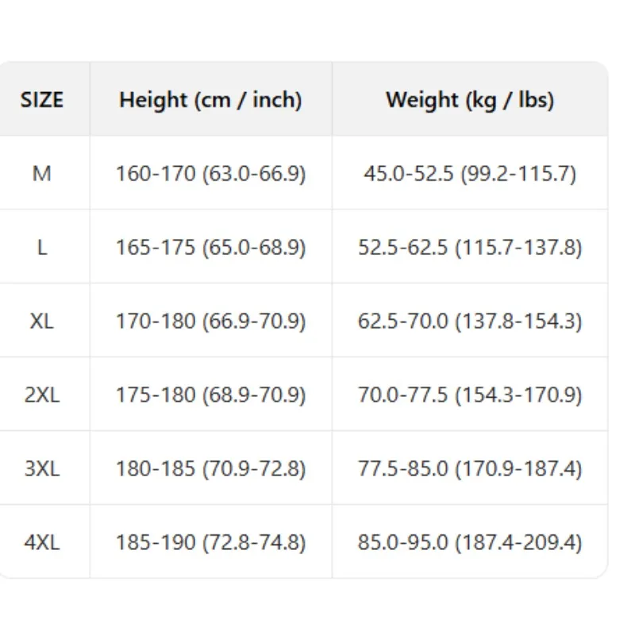Click the Weight (kg / lbs) header

470,100
